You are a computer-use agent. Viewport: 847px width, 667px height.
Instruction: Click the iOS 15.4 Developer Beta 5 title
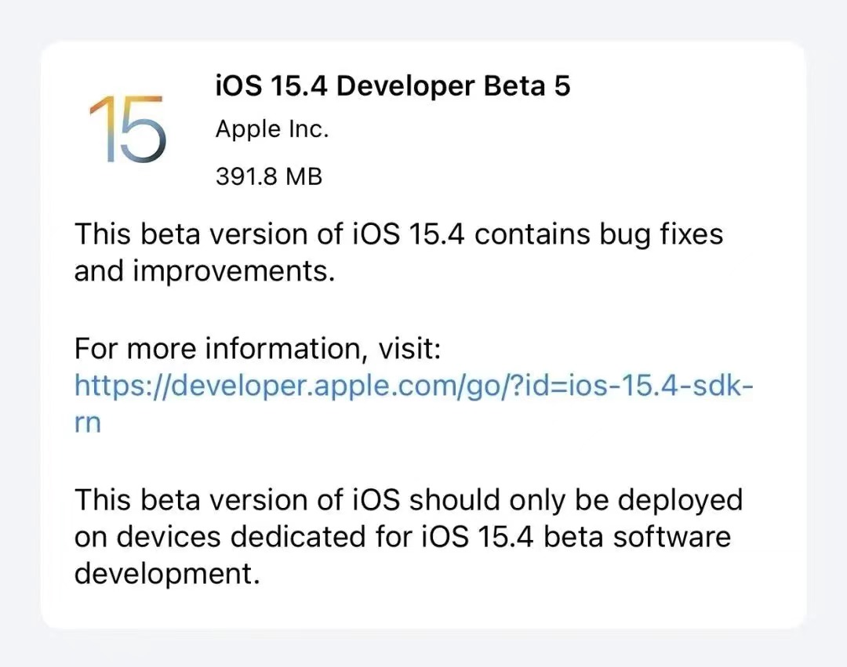tap(393, 86)
